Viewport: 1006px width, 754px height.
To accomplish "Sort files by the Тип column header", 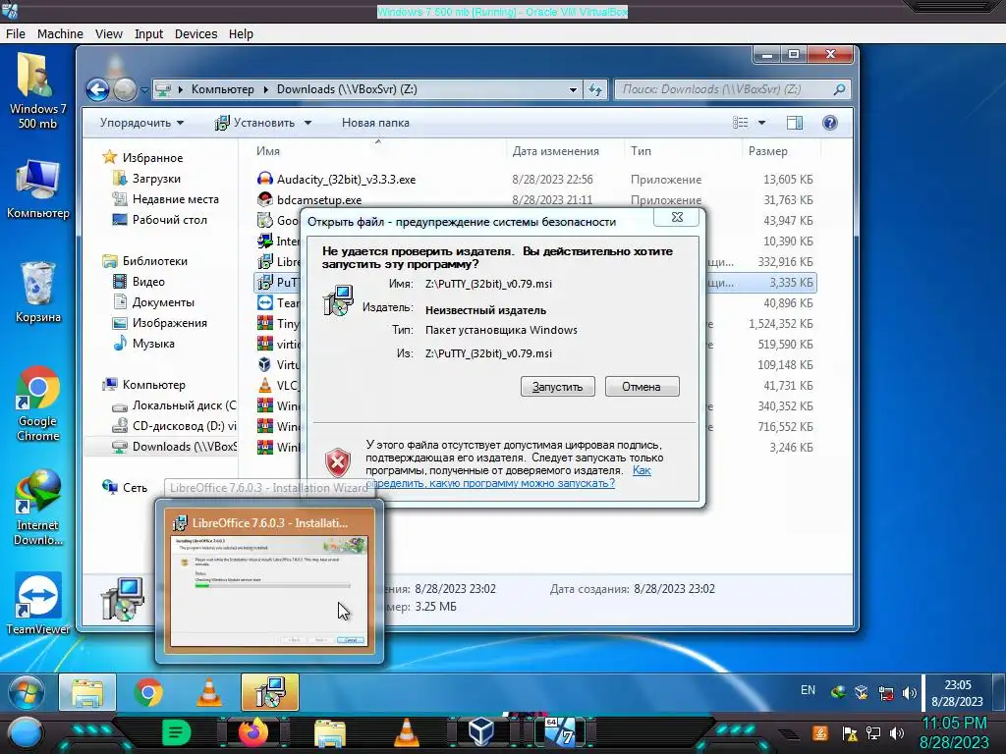I will 641,151.
